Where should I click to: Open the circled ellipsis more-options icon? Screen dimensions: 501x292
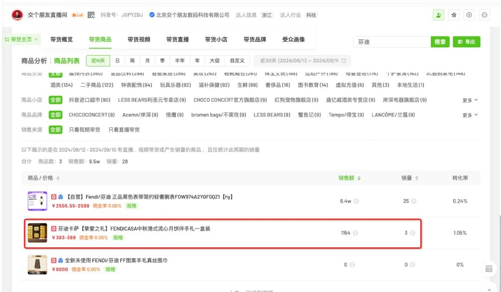[484, 15]
